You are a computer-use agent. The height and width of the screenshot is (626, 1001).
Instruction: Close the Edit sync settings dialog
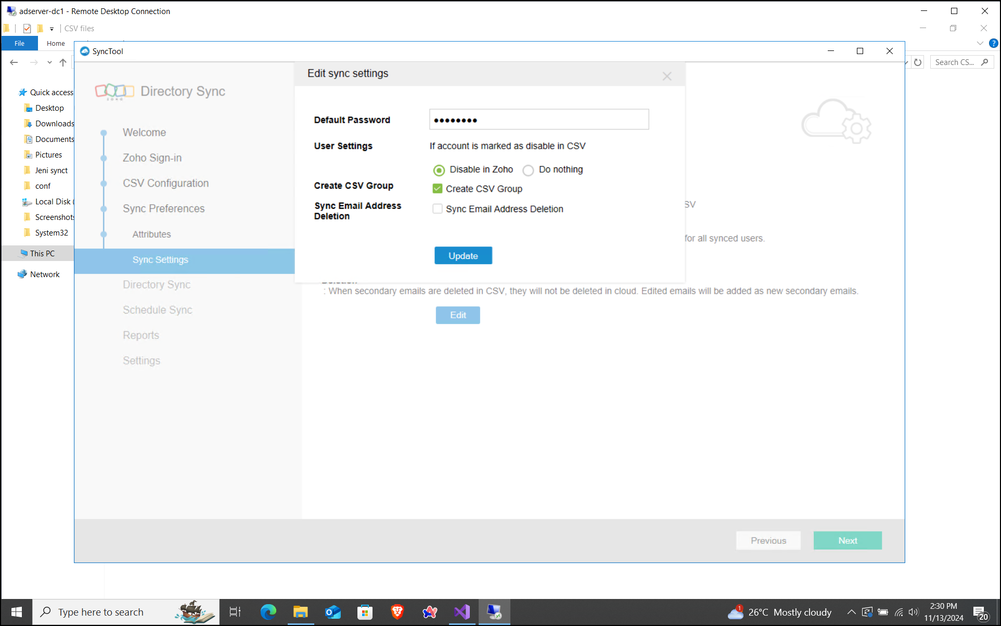click(667, 76)
